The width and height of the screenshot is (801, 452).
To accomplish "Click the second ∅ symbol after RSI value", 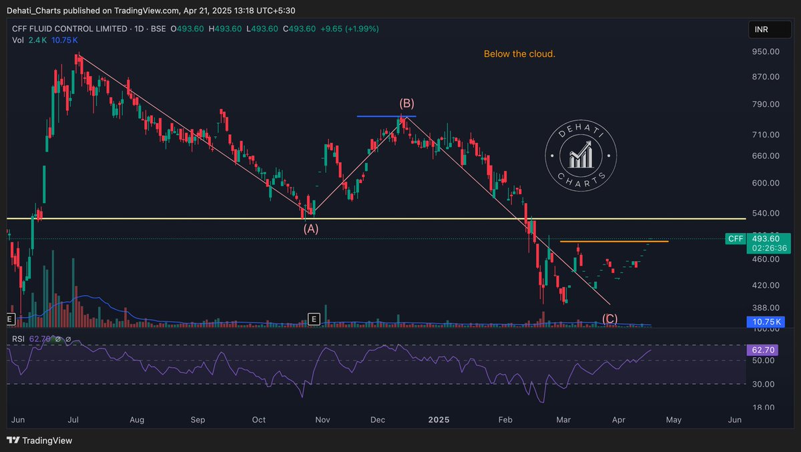I will coord(68,339).
